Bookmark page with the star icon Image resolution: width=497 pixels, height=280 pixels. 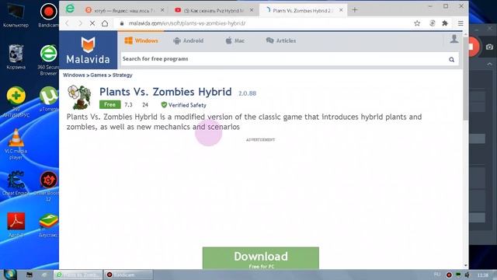pos(417,23)
